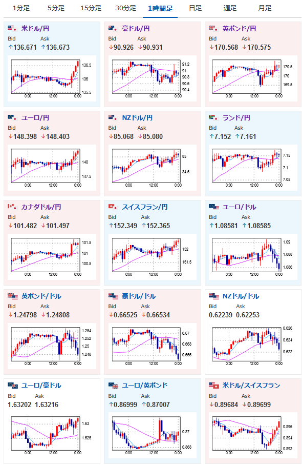Click the 豪ドル/ドル candlestick chart thumbnail
Image resolution: width=302 pixels, height=465 pixels.
pyautogui.click(x=150, y=346)
